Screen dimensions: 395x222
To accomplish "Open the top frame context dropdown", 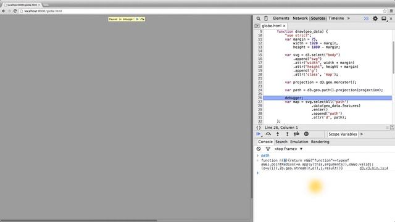I will [x=288, y=149].
